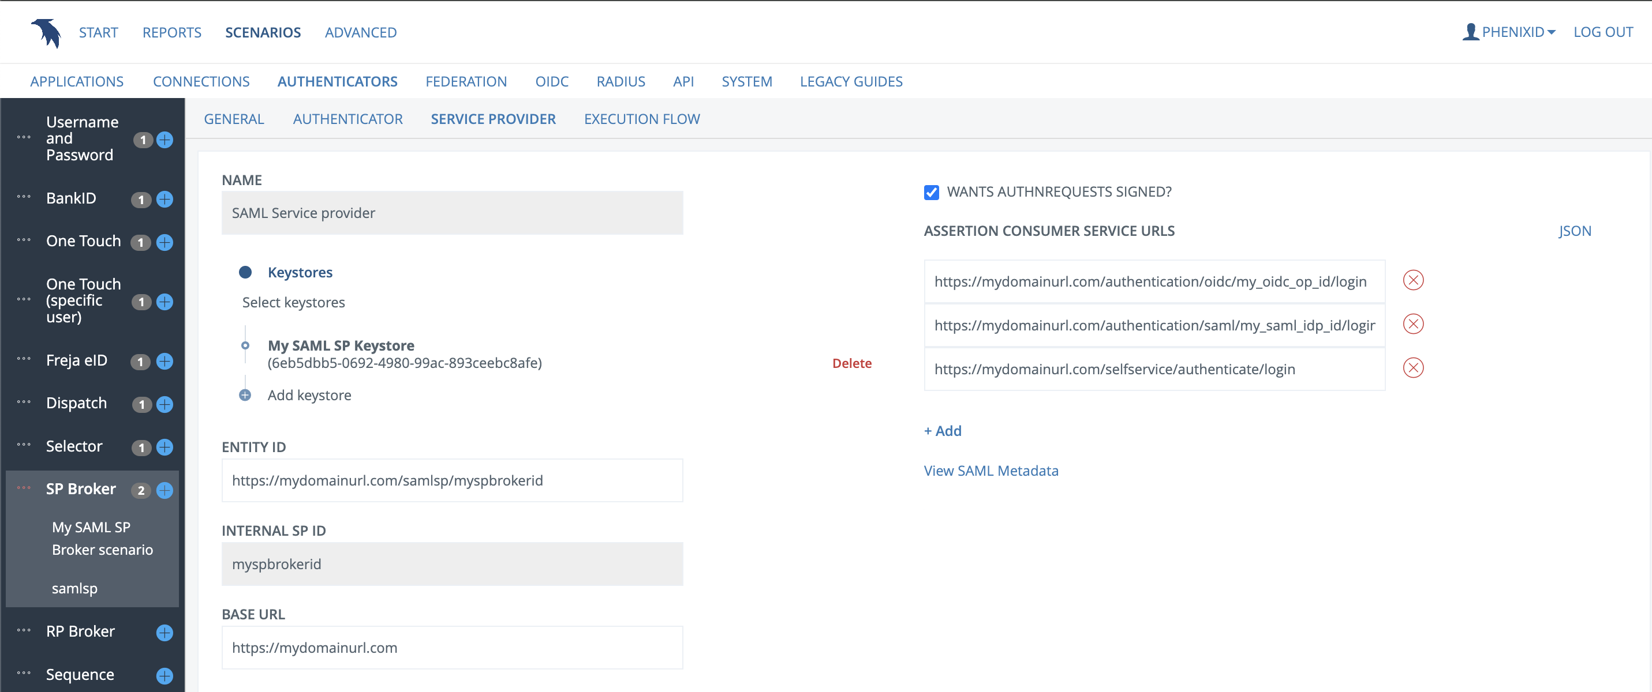Add a new SP Broker authenticator
The height and width of the screenshot is (692, 1652).
point(165,490)
